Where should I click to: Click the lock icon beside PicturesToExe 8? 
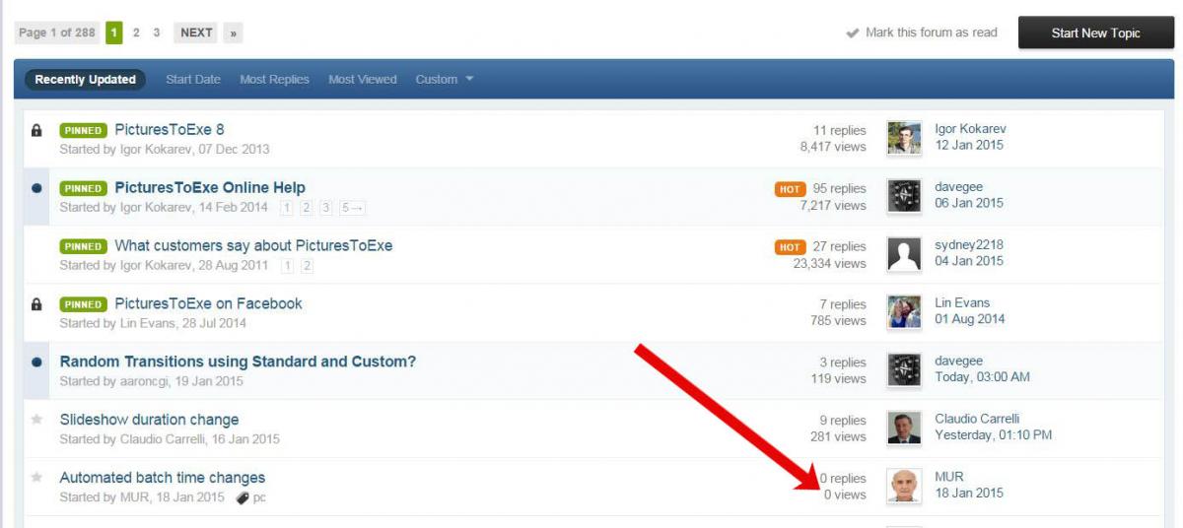(x=36, y=130)
